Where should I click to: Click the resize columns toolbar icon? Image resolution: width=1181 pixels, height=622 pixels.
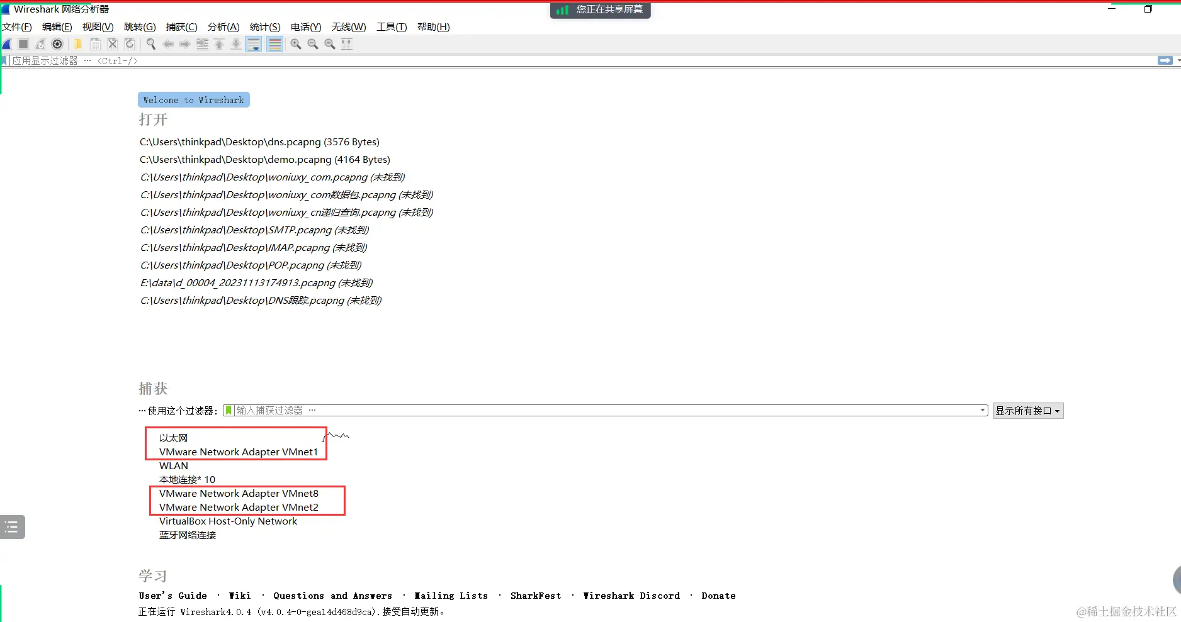pyautogui.click(x=347, y=44)
